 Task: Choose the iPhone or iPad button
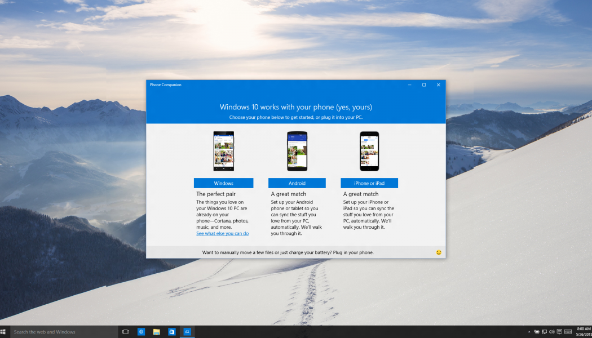pos(369,183)
